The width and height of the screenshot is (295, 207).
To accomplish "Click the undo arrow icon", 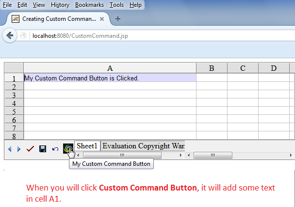I will coord(55,149).
